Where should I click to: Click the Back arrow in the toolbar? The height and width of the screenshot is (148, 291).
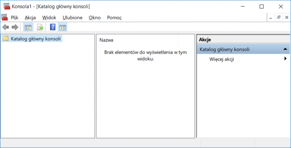[6, 27]
